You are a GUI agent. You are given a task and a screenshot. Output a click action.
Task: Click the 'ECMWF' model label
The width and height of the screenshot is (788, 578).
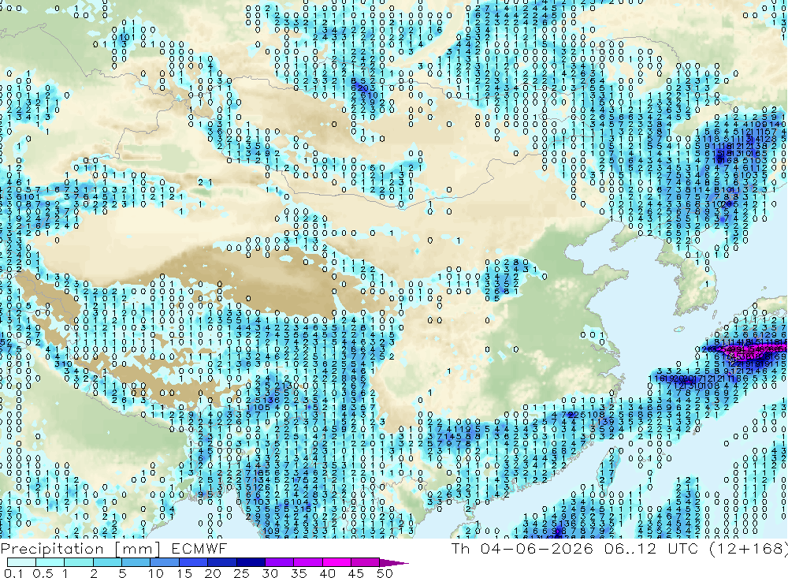click(199, 548)
